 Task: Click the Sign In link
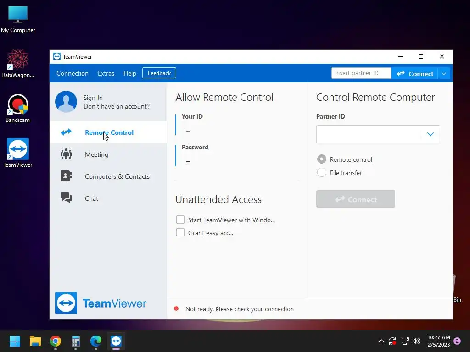pyautogui.click(x=93, y=98)
